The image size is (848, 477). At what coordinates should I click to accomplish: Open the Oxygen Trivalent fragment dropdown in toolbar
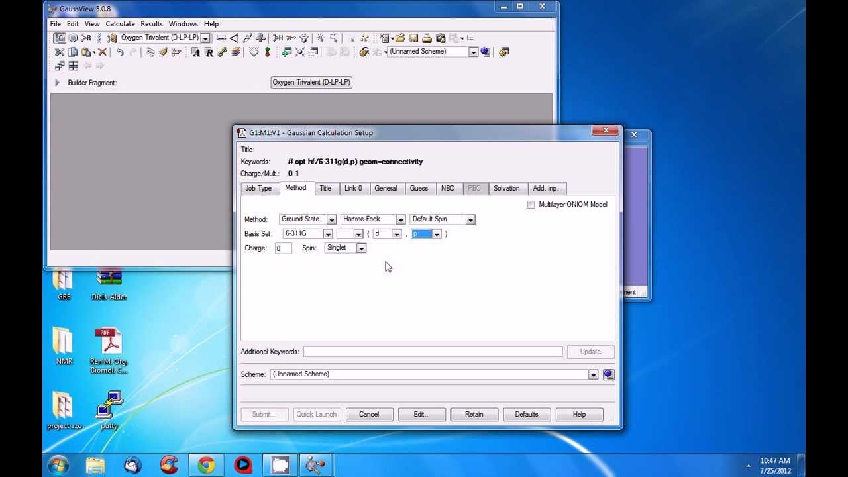pos(205,38)
